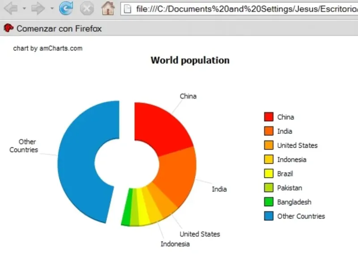Image resolution: width=358 pixels, height=268 pixels.
Task: Click the Indonesia legend color box
Action: pos(269,159)
